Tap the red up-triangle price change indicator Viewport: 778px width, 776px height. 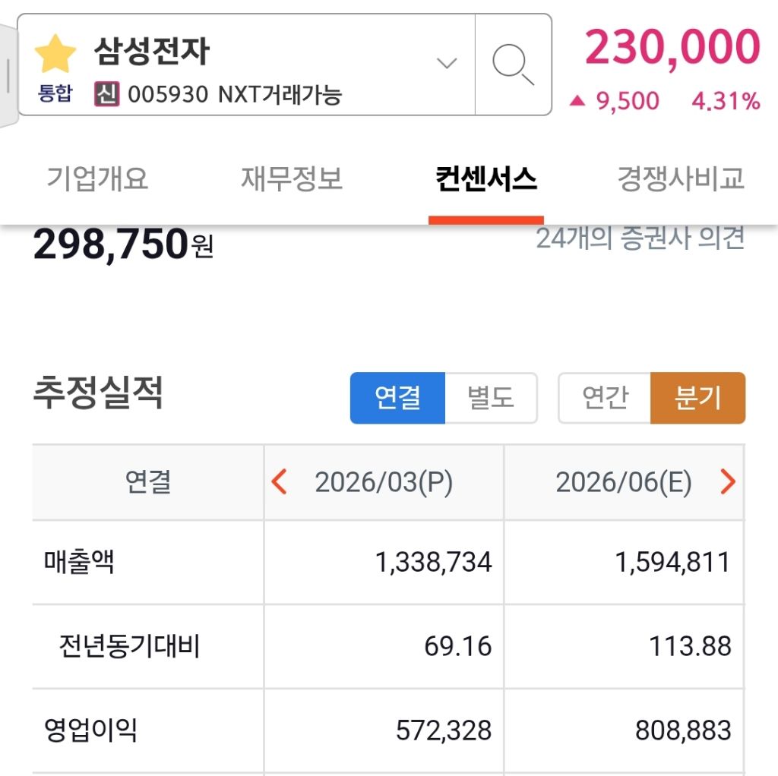pos(577,101)
